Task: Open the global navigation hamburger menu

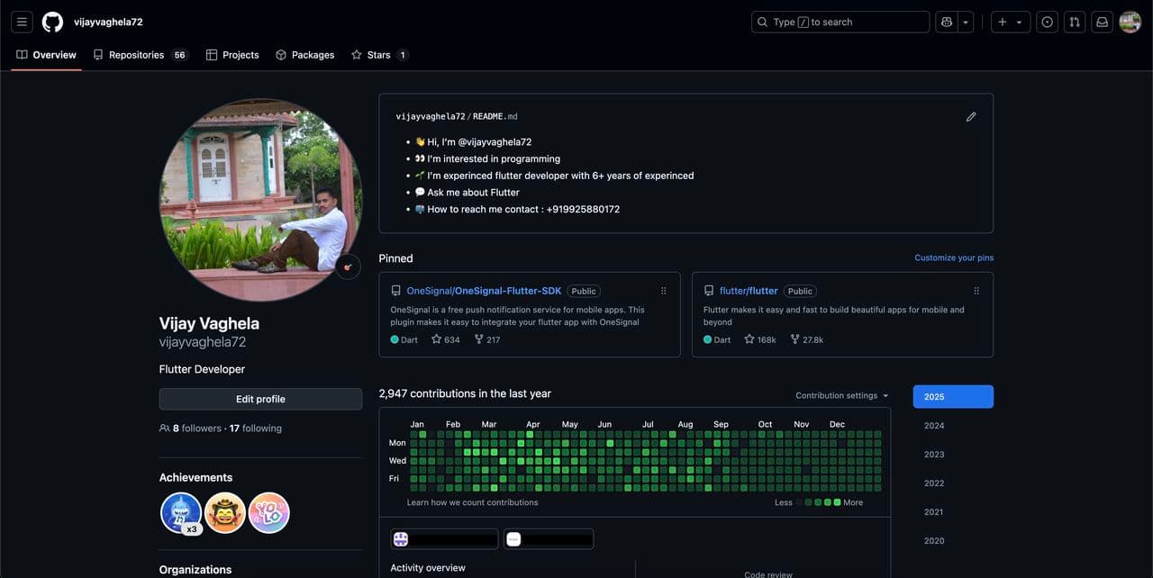Action: [22, 22]
